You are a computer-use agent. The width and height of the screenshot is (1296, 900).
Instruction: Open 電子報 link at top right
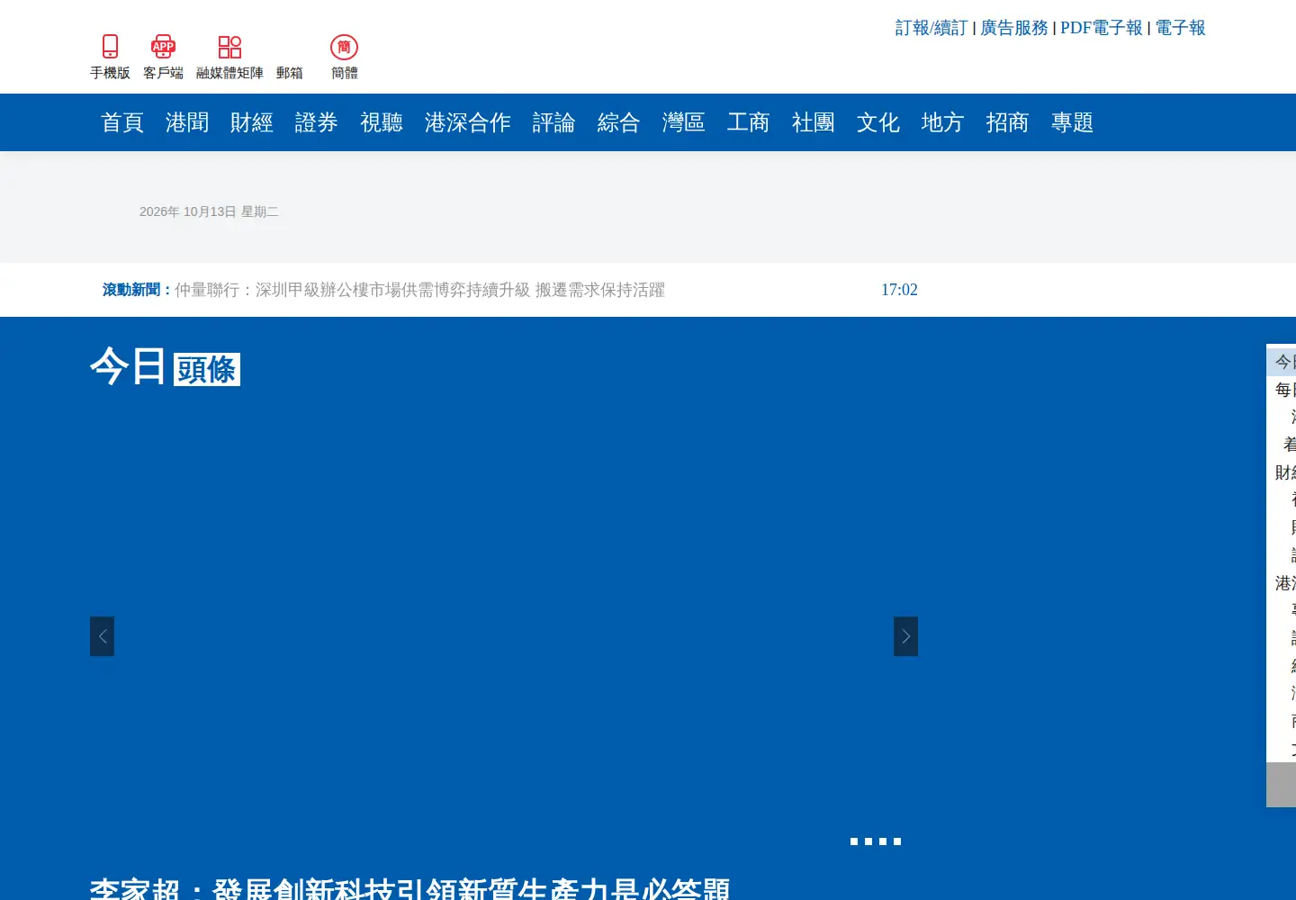(x=1180, y=28)
